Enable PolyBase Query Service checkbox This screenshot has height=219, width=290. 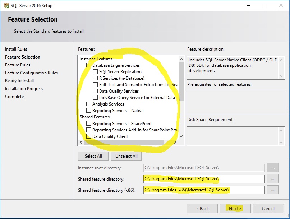(95, 97)
